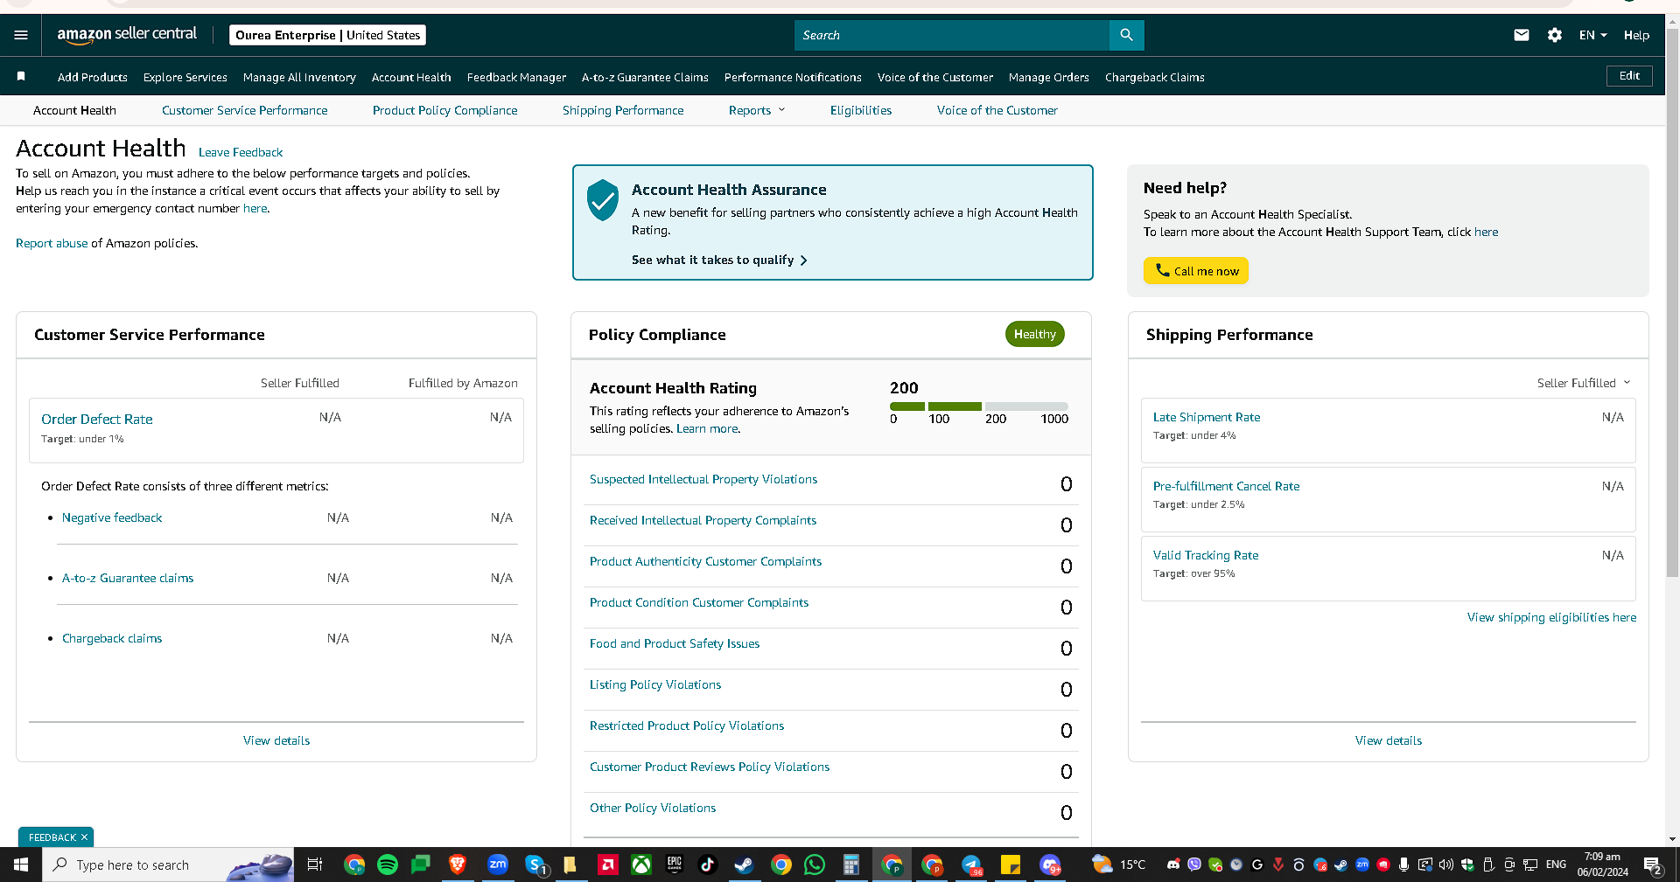Open Zoom from the taskbar
This screenshot has width=1680, height=882.
click(497, 865)
